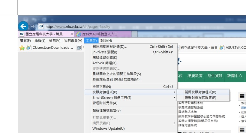This screenshot has width=246, height=133.
Task: Open the 說明(H) menu
Action: click(106, 41)
